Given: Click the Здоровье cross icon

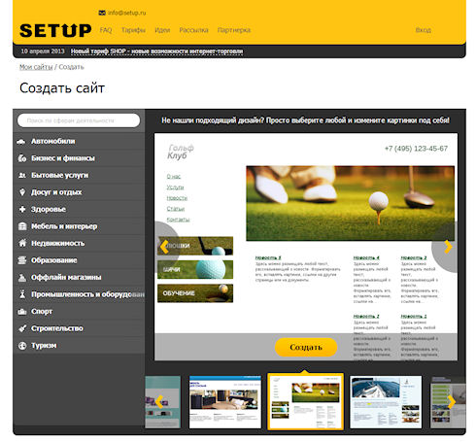Looking at the screenshot, I should (22, 209).
